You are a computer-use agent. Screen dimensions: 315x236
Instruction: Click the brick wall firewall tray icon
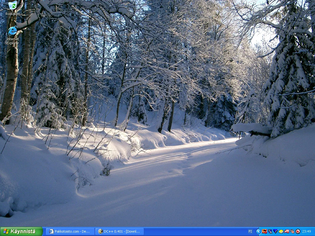tap(264, 231)
